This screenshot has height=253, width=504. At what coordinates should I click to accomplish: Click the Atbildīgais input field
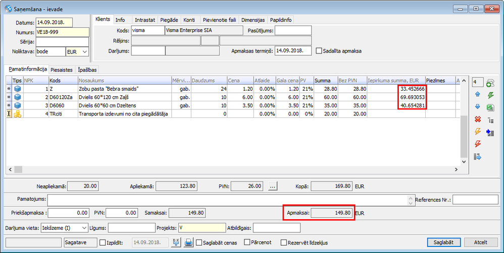[x=277, y=228]
